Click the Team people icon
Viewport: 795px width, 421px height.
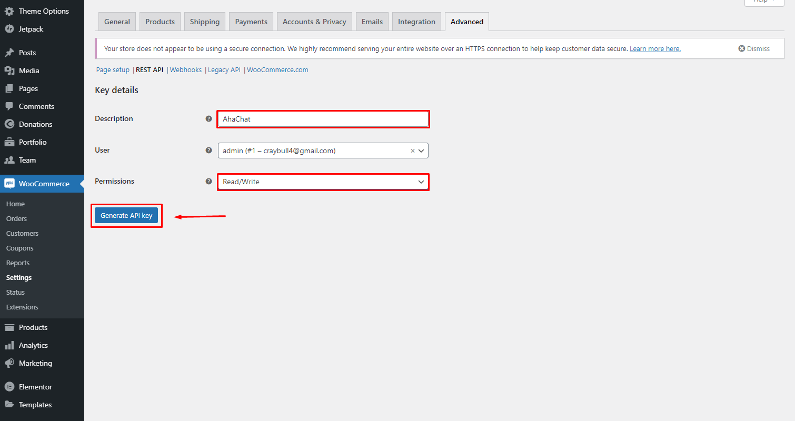click(x=9, y=160)
